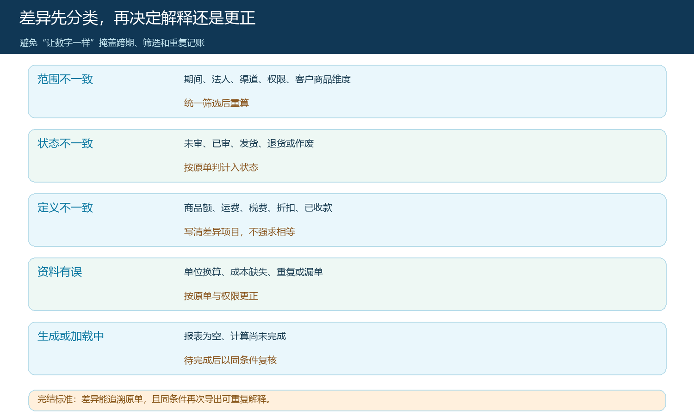The image size is (694, 416).
Task: Click the dark blue header bar
Action: 347,27
